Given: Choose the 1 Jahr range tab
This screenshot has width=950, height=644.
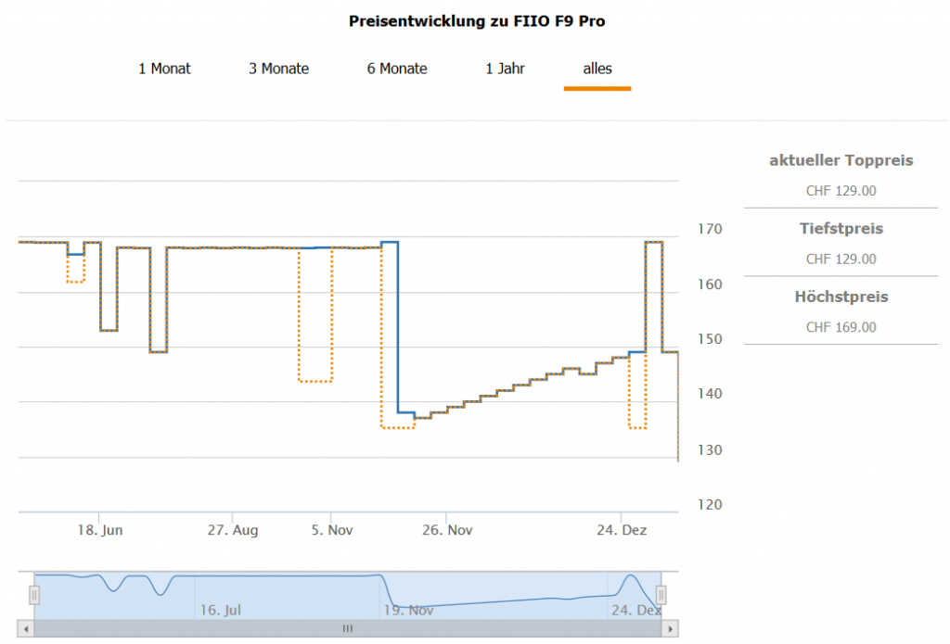Looking at the screenshot, I should click(x=505, y=69).
